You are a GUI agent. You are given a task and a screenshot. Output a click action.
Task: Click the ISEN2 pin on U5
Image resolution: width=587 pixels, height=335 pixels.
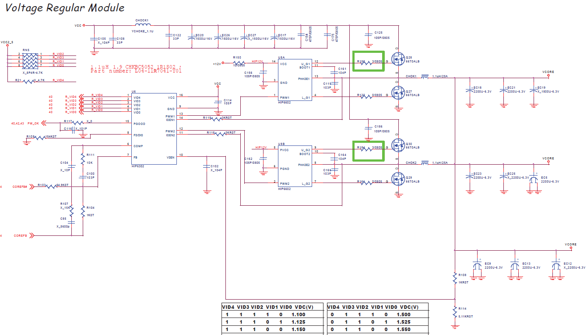(x=170, y=135)
